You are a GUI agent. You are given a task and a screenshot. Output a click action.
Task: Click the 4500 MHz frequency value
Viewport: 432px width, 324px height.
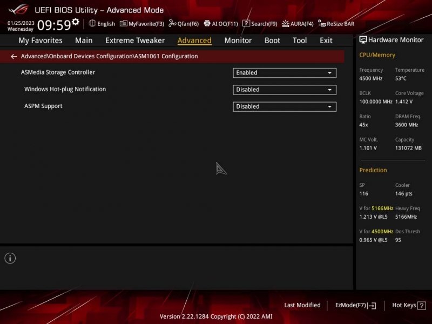(x=370, y=78)
